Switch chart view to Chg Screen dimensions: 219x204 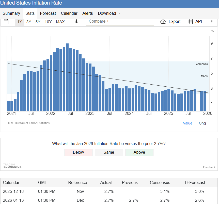[x=202, y=123]
